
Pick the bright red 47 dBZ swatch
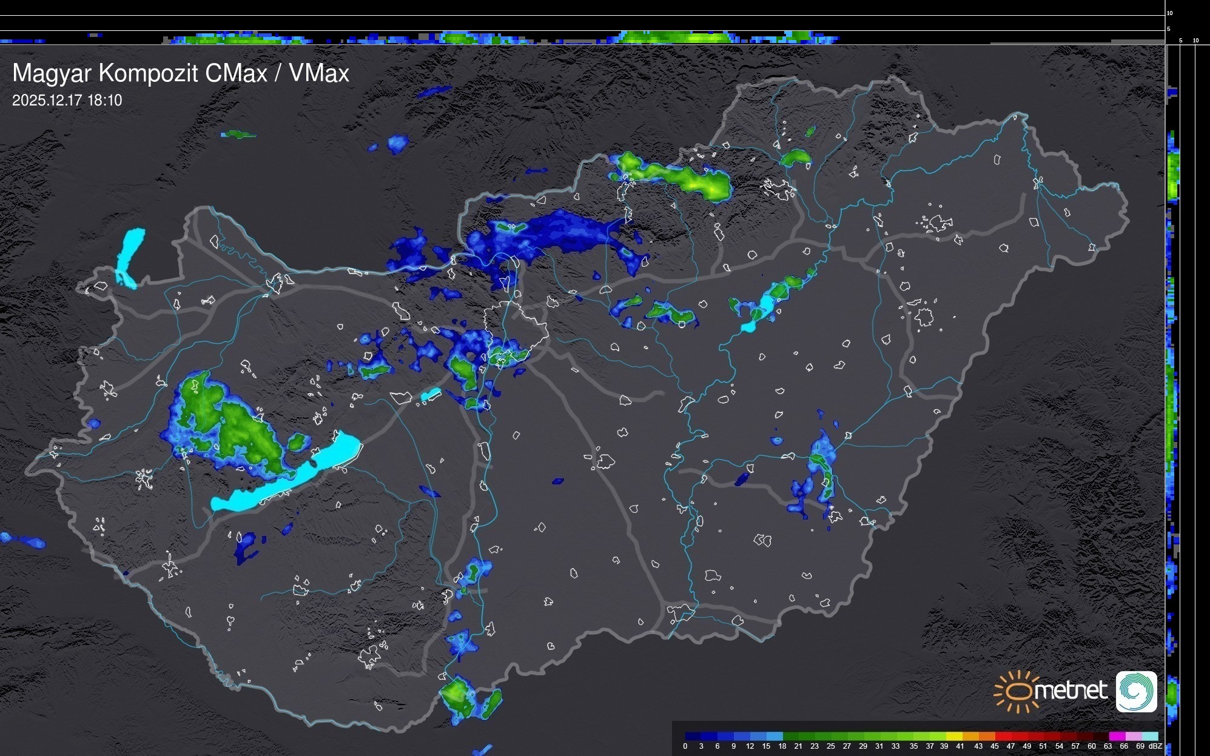tap(1019, 736)
